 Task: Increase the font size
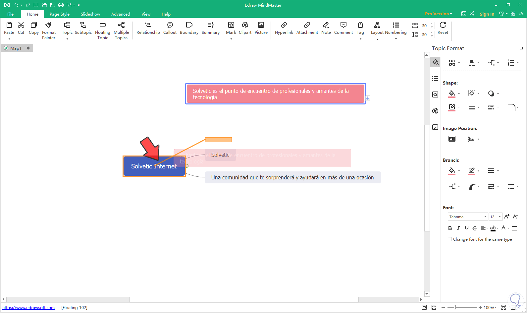pos(507,217)
